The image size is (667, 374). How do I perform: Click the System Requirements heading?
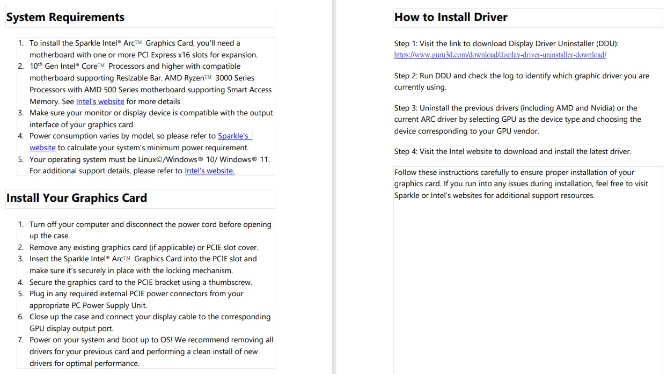tap(65, 17)
